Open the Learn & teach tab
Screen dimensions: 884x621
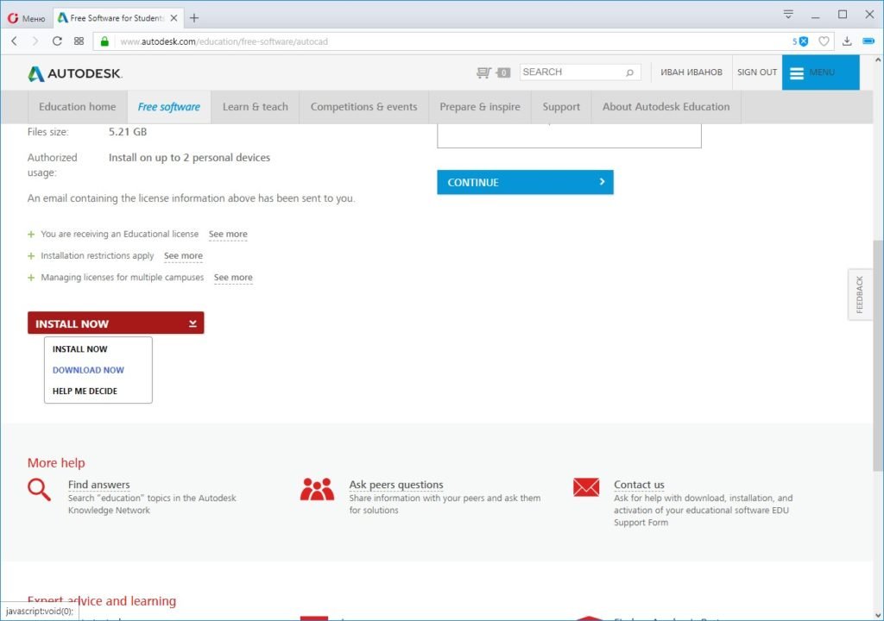(x=255, y=106)
